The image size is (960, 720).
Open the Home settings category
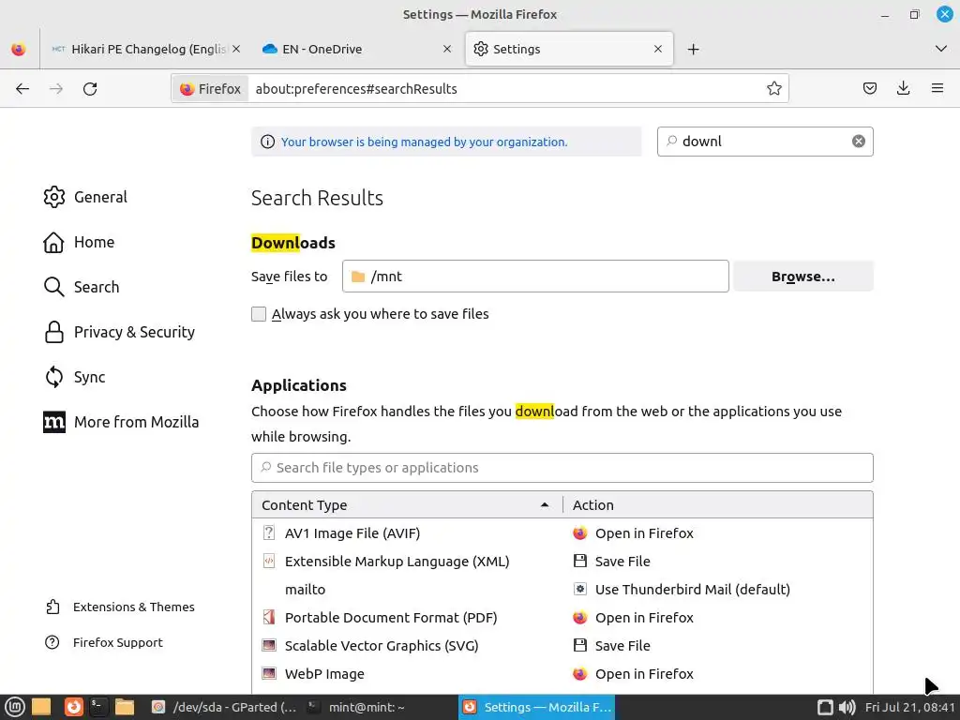tap(79, 243)
